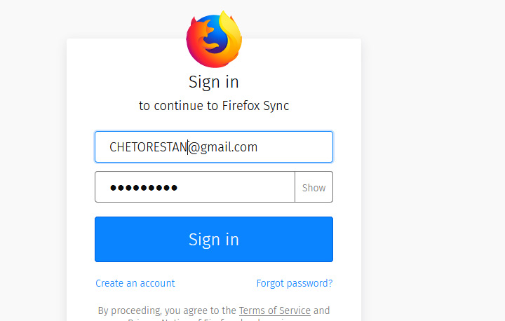Click the masked password dots
Viewport: 505px width, 321px height.
[144, 187]
